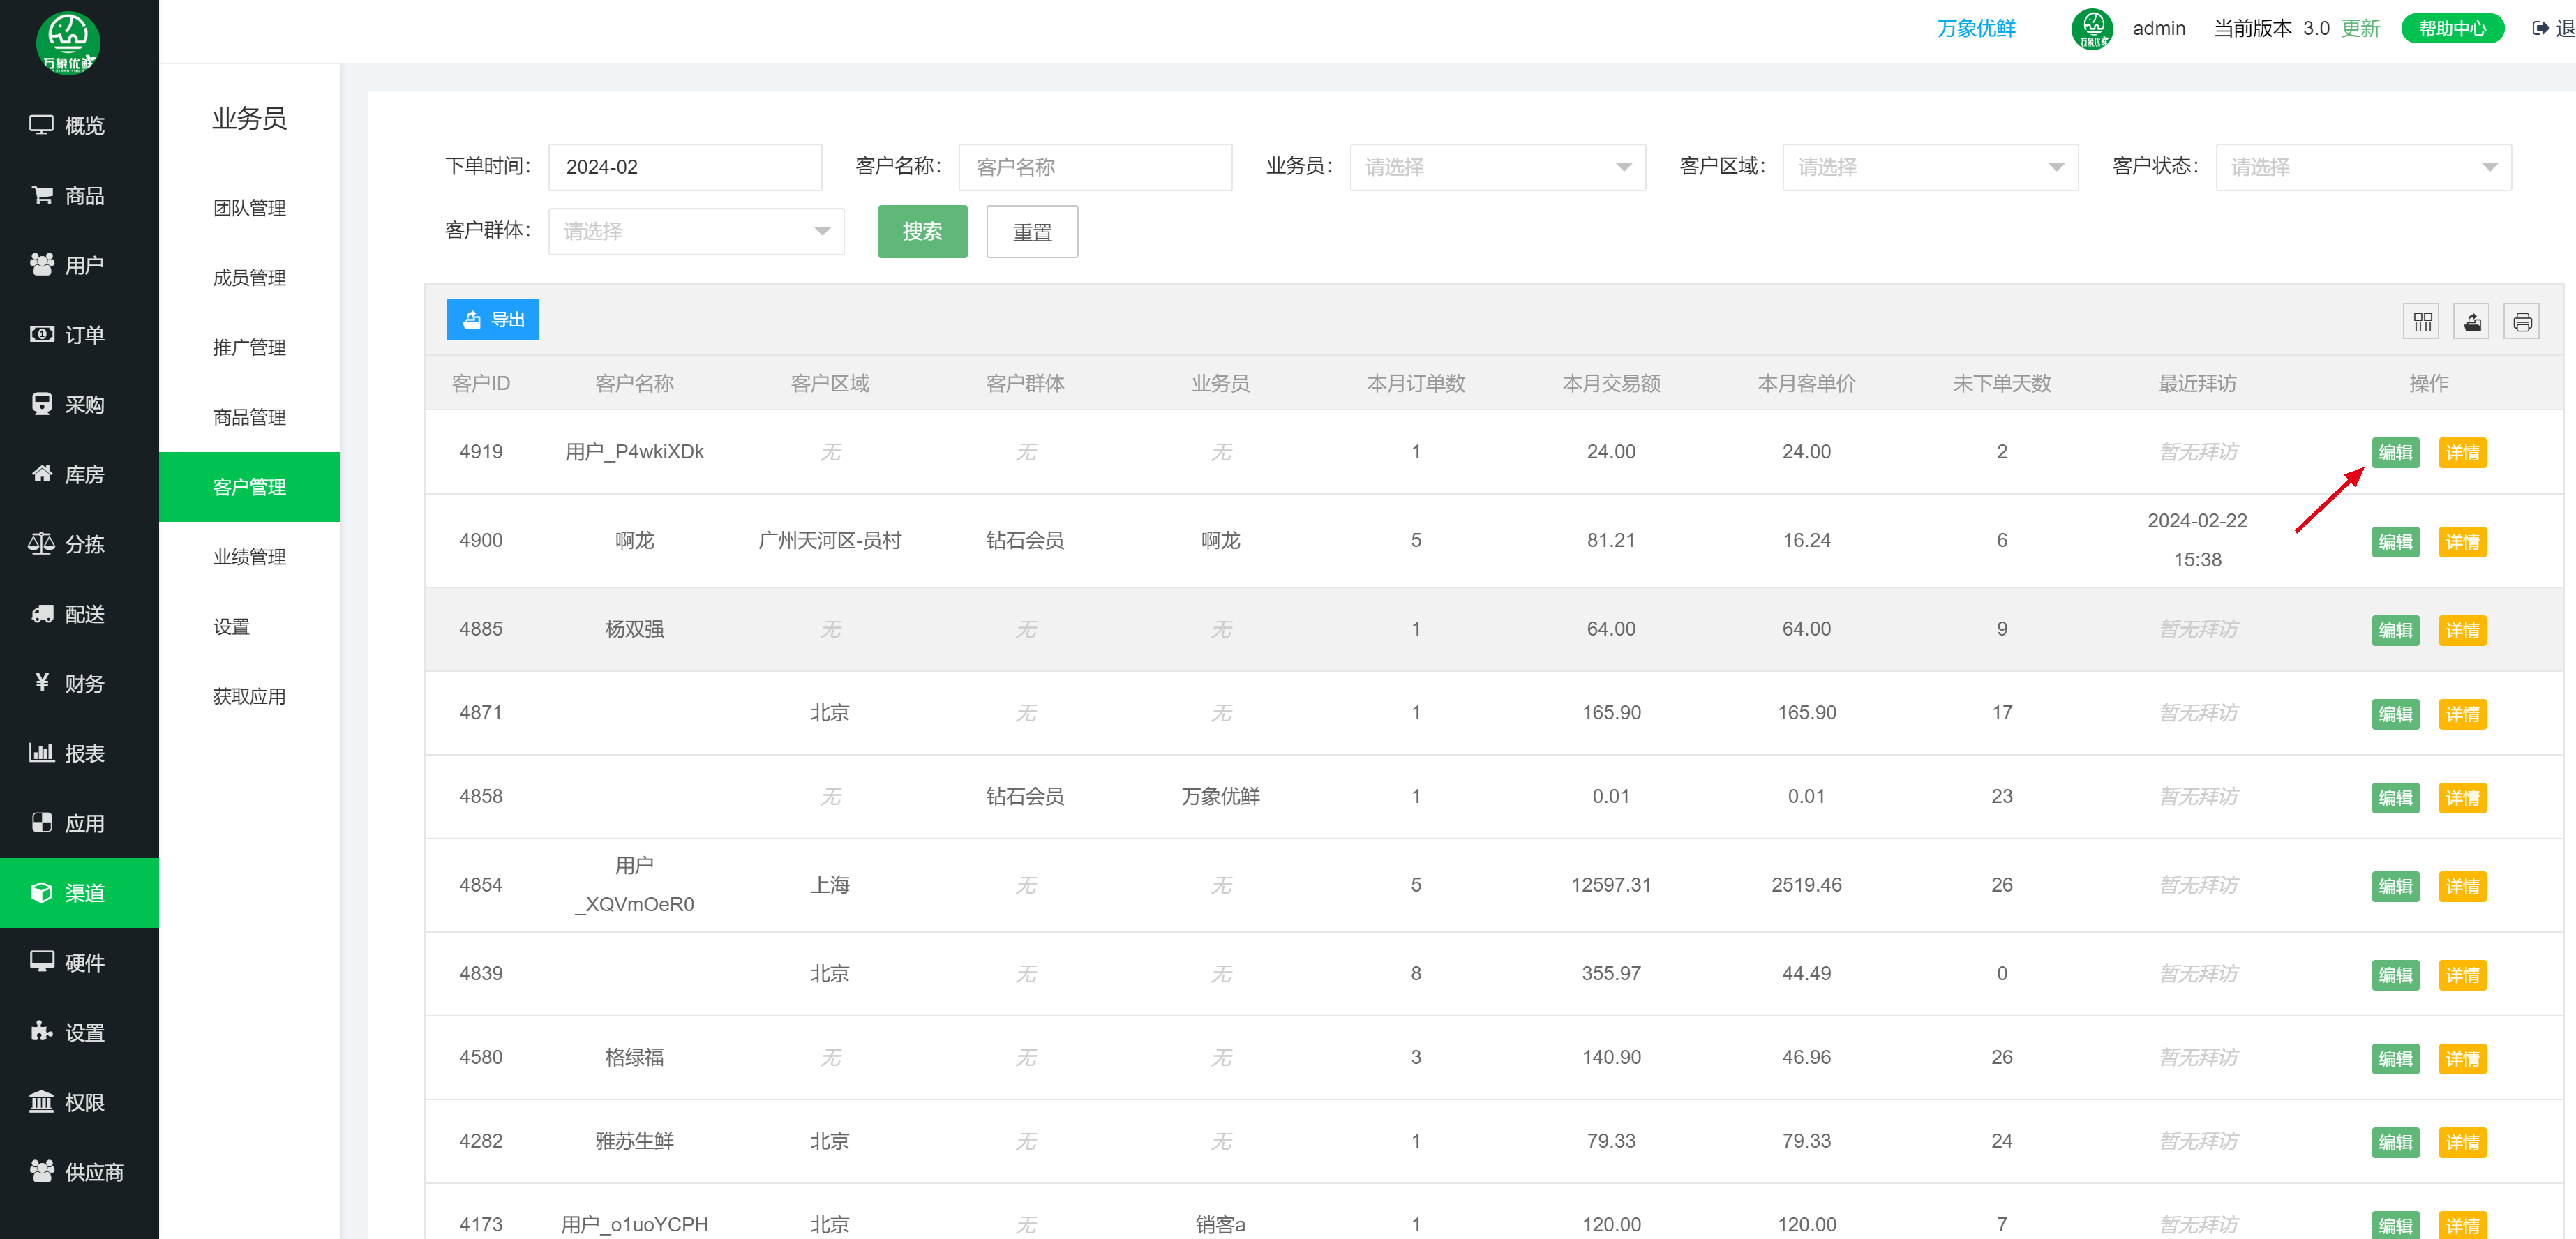This screenshot has height=1239, width=2576.
Task: Switch to 团队管理 submenu item
Action: tap(249, 208)
